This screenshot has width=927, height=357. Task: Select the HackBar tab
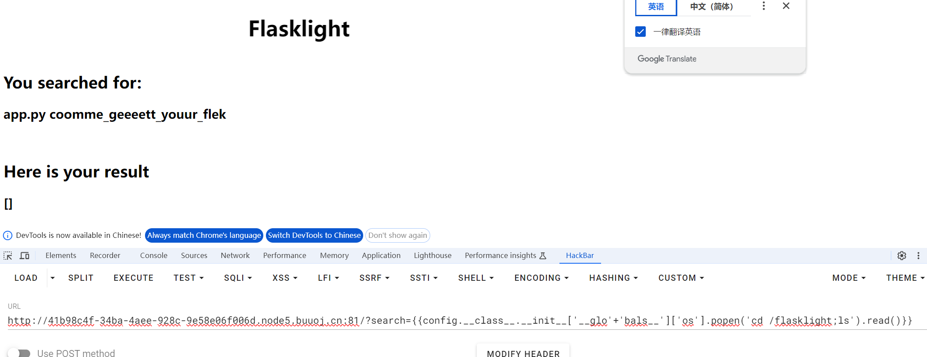580,255
